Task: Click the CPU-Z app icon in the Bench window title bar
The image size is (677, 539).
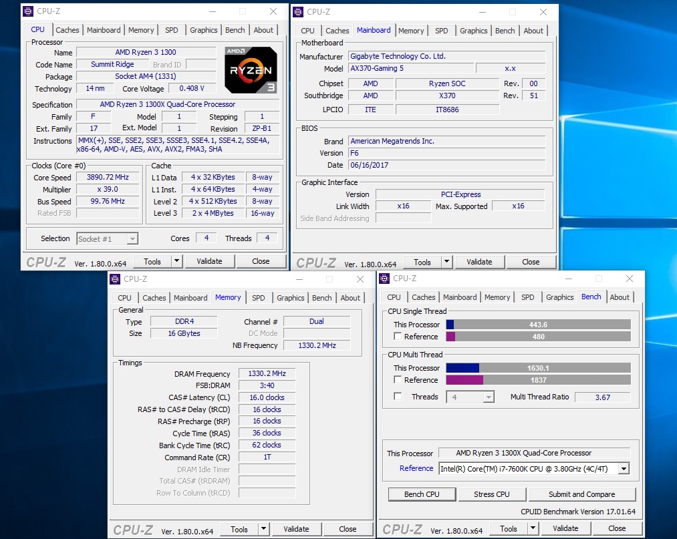Action: pos(384,279)
